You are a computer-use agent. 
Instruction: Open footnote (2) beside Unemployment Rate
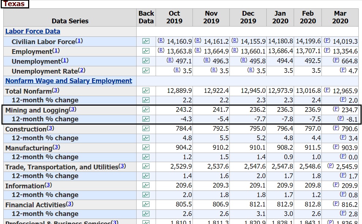pos(81,70)
